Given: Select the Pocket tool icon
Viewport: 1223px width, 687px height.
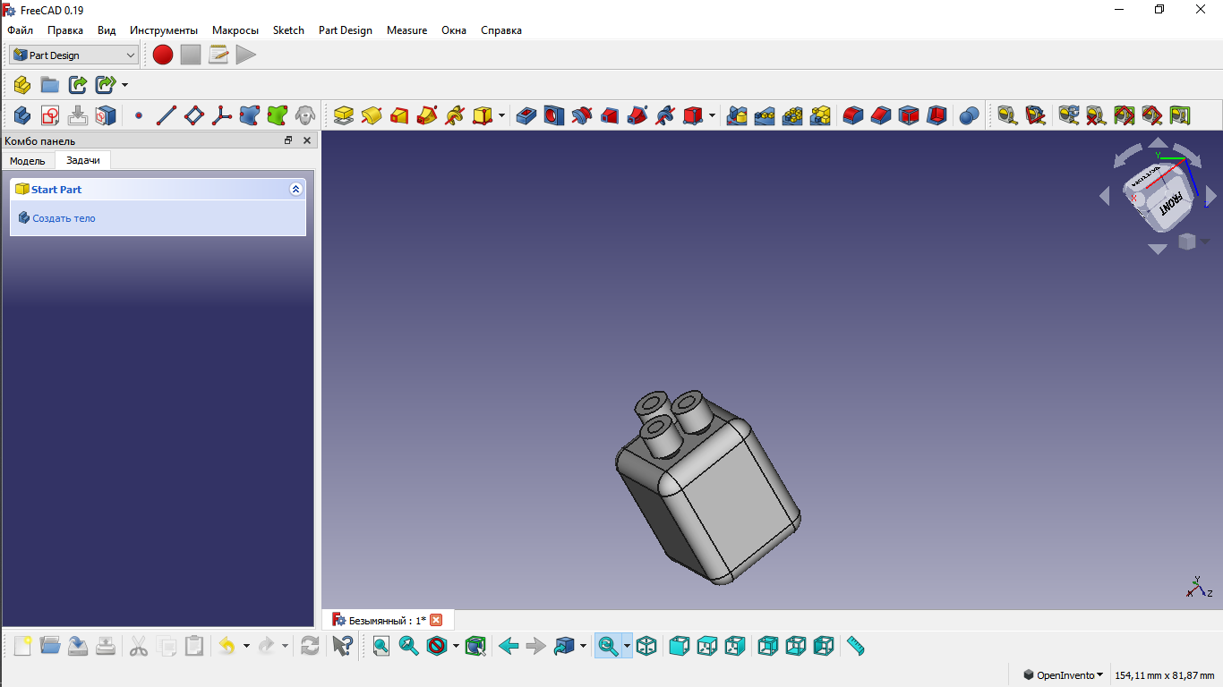Looking at the screenshot, I should point(526,115).
